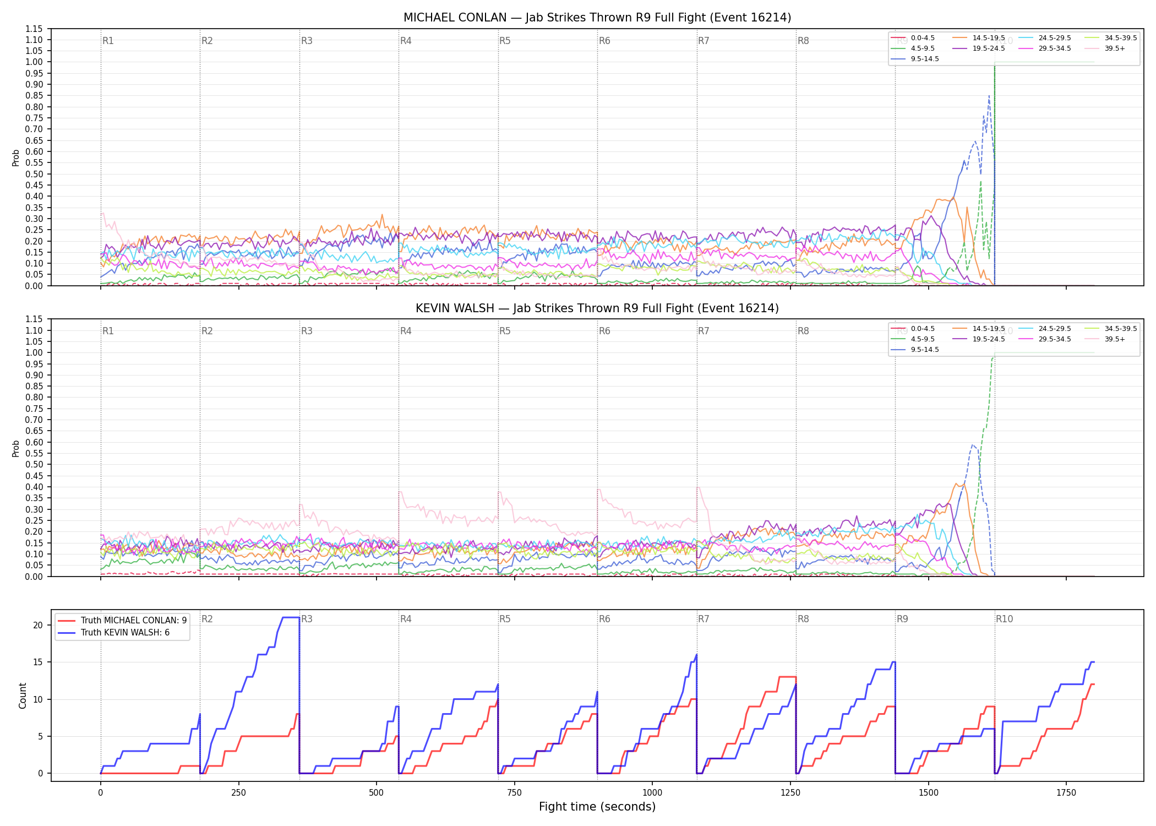Click cyan '24.5-29.5' swatch in Conlan legend
The image size is (1156, 826).
coord(1026,38)
